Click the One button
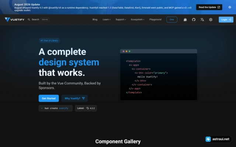Image resolution: width=236 pixels, height=147 pixels. click(172, 19)
